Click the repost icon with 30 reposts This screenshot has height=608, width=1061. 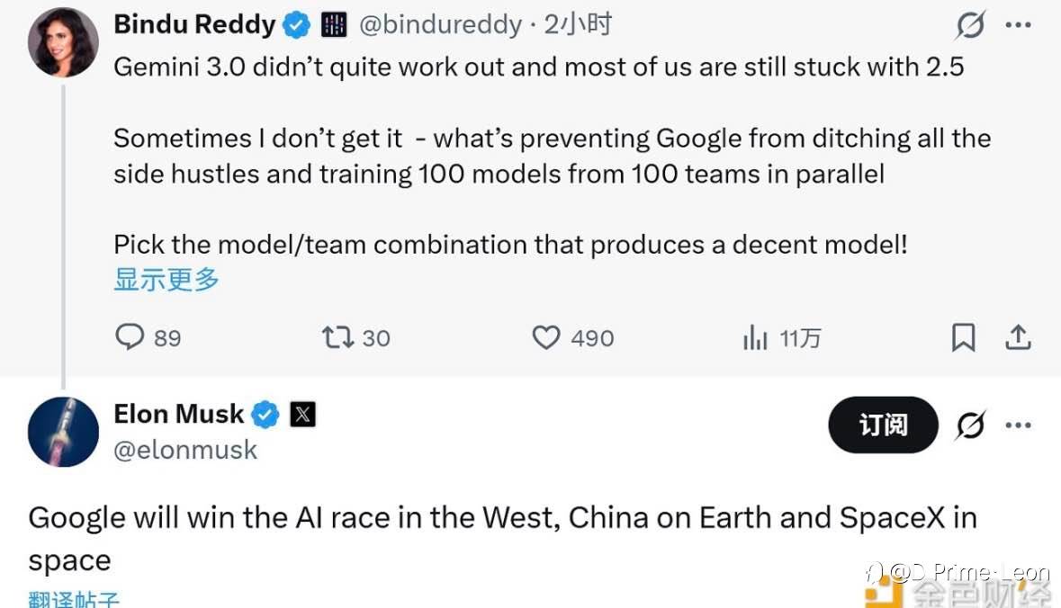point(337,337)
